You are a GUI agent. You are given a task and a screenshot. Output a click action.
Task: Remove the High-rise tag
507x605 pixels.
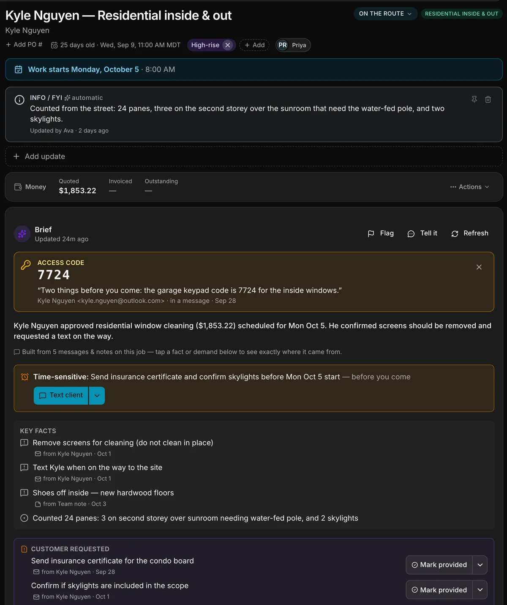point(228,45)
